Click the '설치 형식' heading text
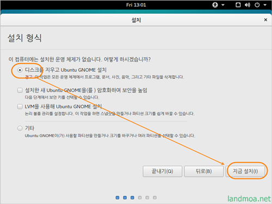272x204 pixels. click(24, 38)
